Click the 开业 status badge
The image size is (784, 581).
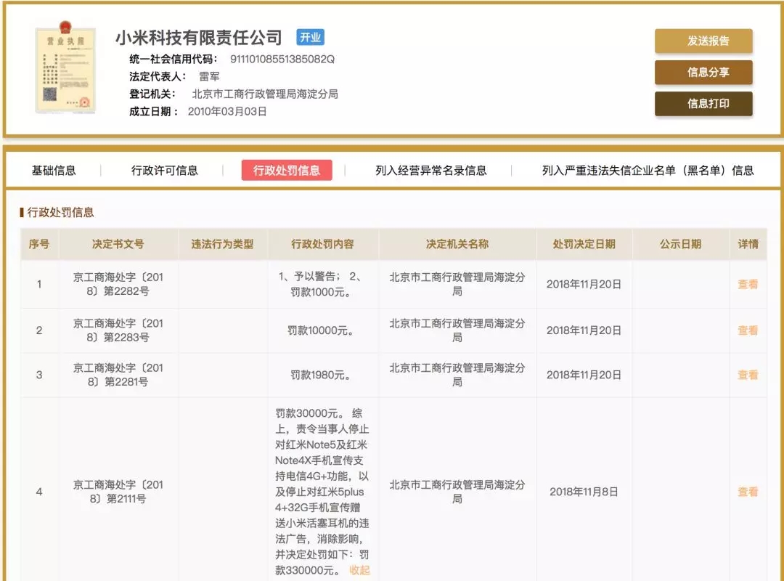point(310,38)
